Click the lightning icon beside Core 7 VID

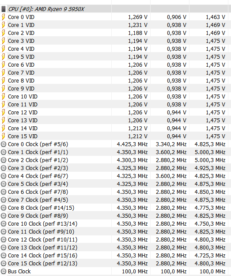tap(4, 73)
